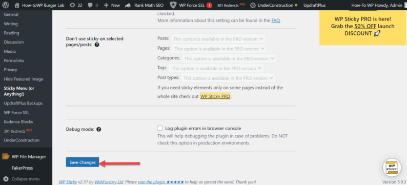Enable Log plugin errors in browser console

coord(160,128)
